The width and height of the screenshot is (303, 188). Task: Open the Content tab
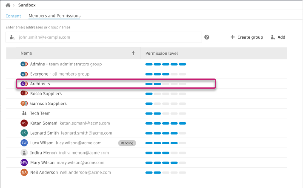[x=13, y=16]
